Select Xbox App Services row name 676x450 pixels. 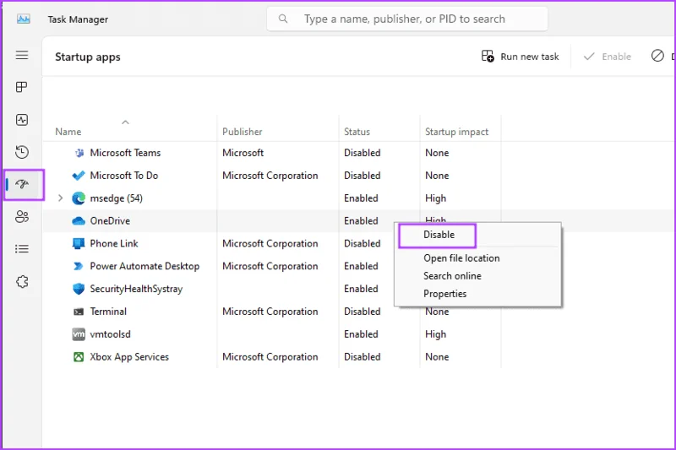129,357
